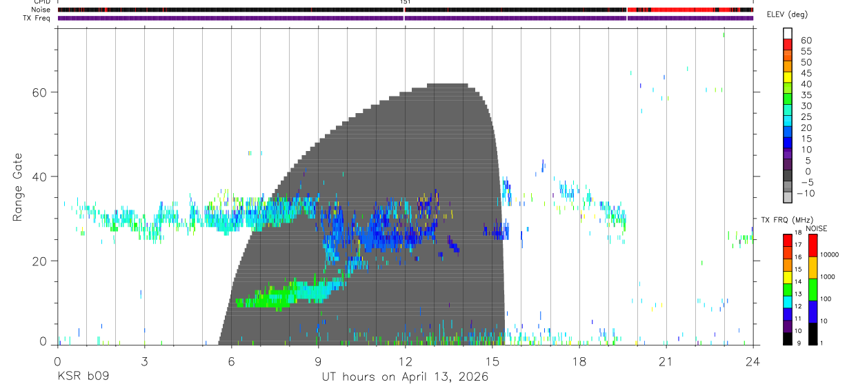Click the 14 label on TX FRQ scale
Viewport: 847px width, 391px height.
click(797, 281)
